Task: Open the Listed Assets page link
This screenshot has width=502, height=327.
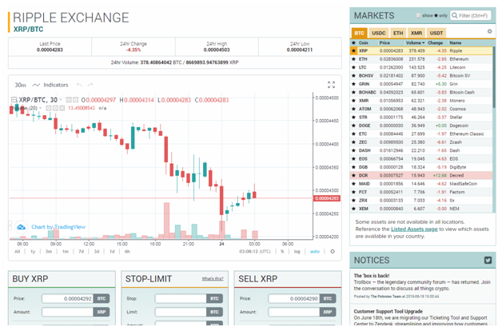Action: pyautogui.click(x=414, y=229)
